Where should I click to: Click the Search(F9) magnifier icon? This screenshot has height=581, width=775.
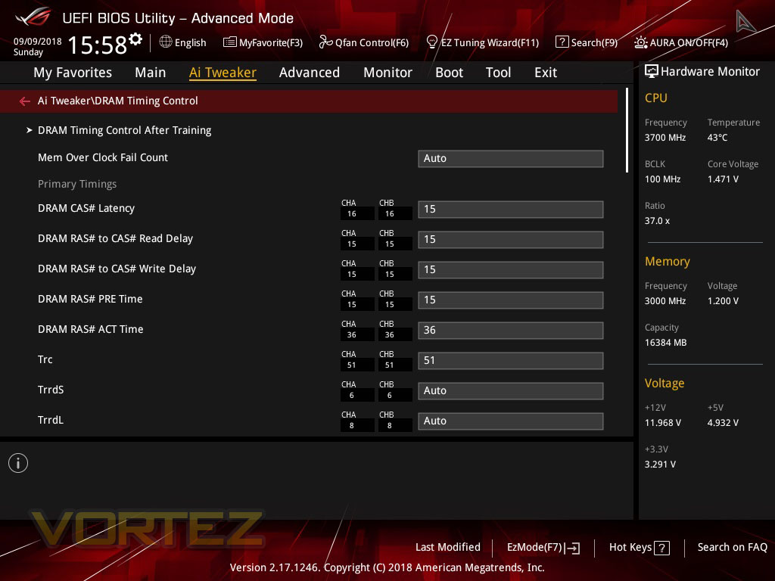pyautogui.click(x=563, y=42)
